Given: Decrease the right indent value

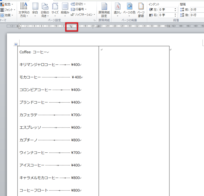Looking at the screenshot, I should click(175, 16).
